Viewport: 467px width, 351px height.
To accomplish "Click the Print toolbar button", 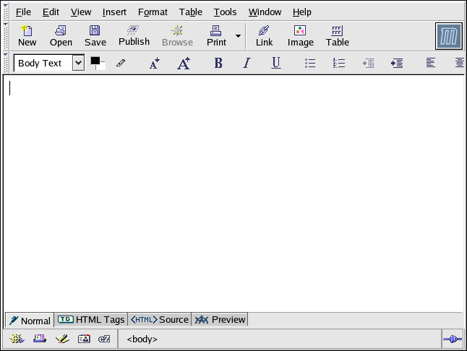I will point(216,35).
